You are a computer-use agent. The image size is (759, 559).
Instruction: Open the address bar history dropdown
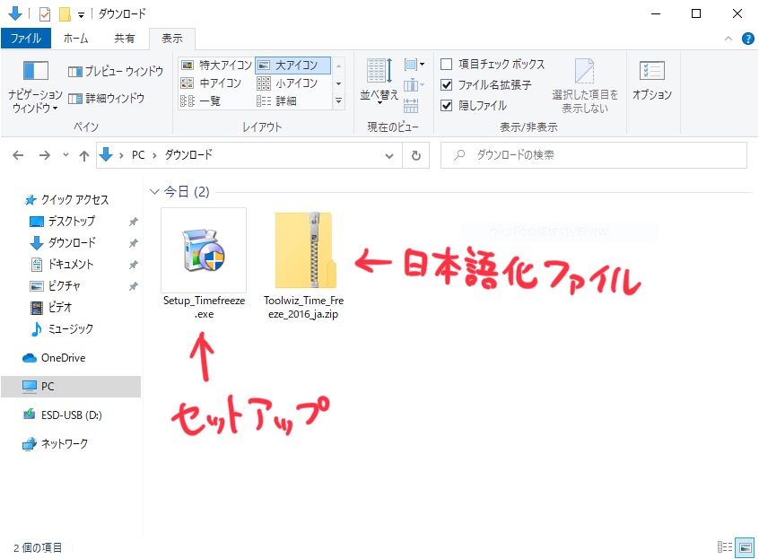coord(389,155)
